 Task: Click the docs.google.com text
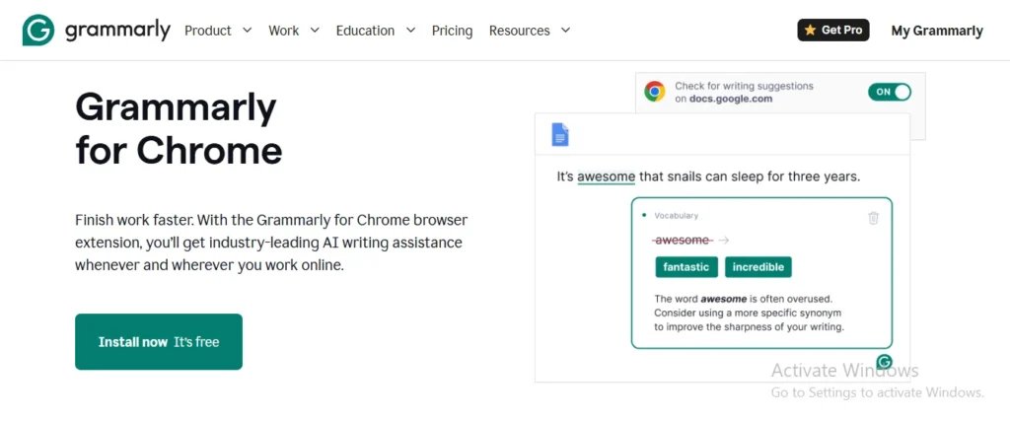pyautogui.click(x=731, y=99)
